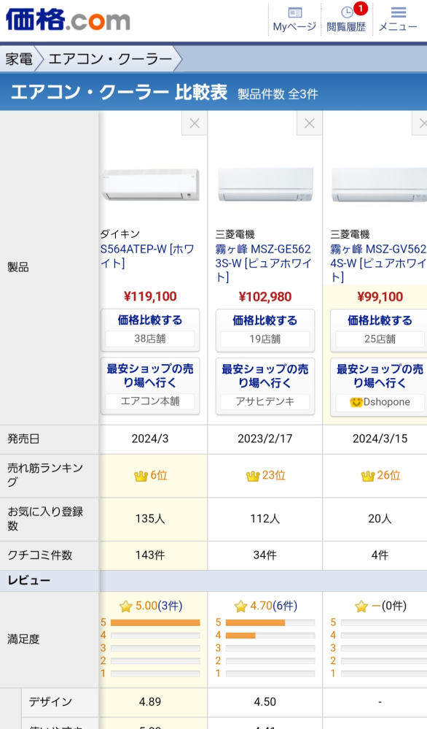Open MSZ-GV5624S-W product image
The image size is (427, 729).
[378, 185]
